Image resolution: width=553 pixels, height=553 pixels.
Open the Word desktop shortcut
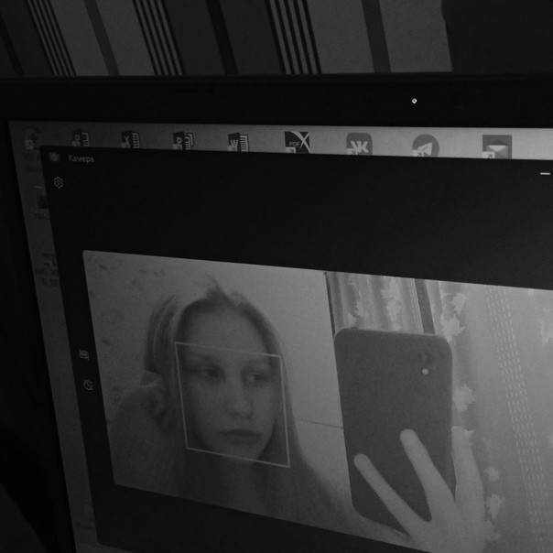pos(238,142)
